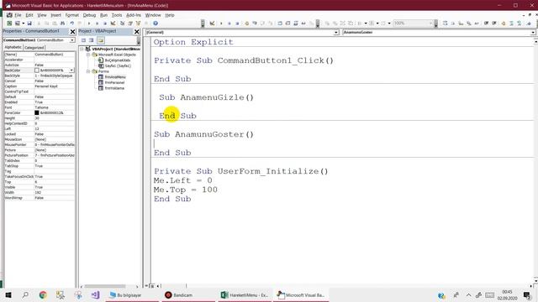Viewport: 538px width, 302px height.
Task: Toggle Folders icon in Project panel
Action: click(101, 40)
